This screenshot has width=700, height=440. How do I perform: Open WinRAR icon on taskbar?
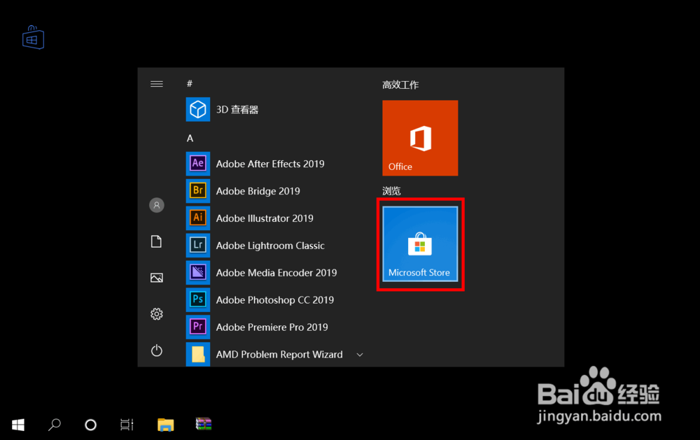(204, 424)
